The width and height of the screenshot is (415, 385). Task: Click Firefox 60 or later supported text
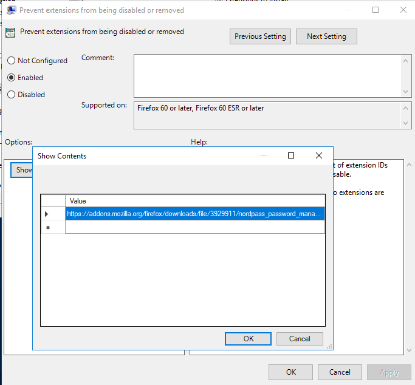pos(201,108)
